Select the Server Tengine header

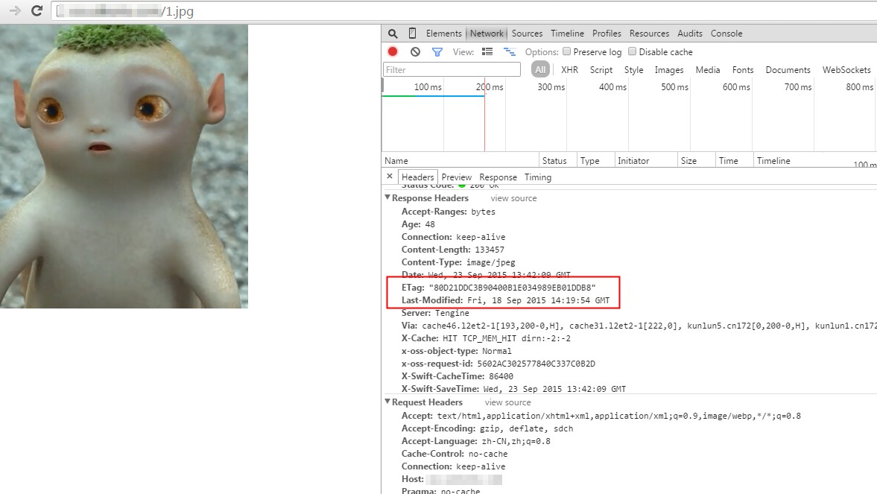click(436, 313)
